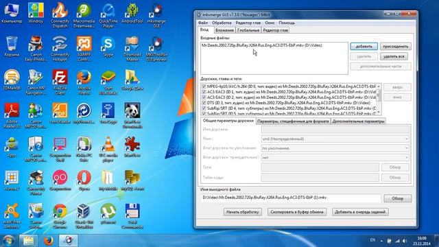Click Обзор next to the output file name

click(x=398, y=198)
